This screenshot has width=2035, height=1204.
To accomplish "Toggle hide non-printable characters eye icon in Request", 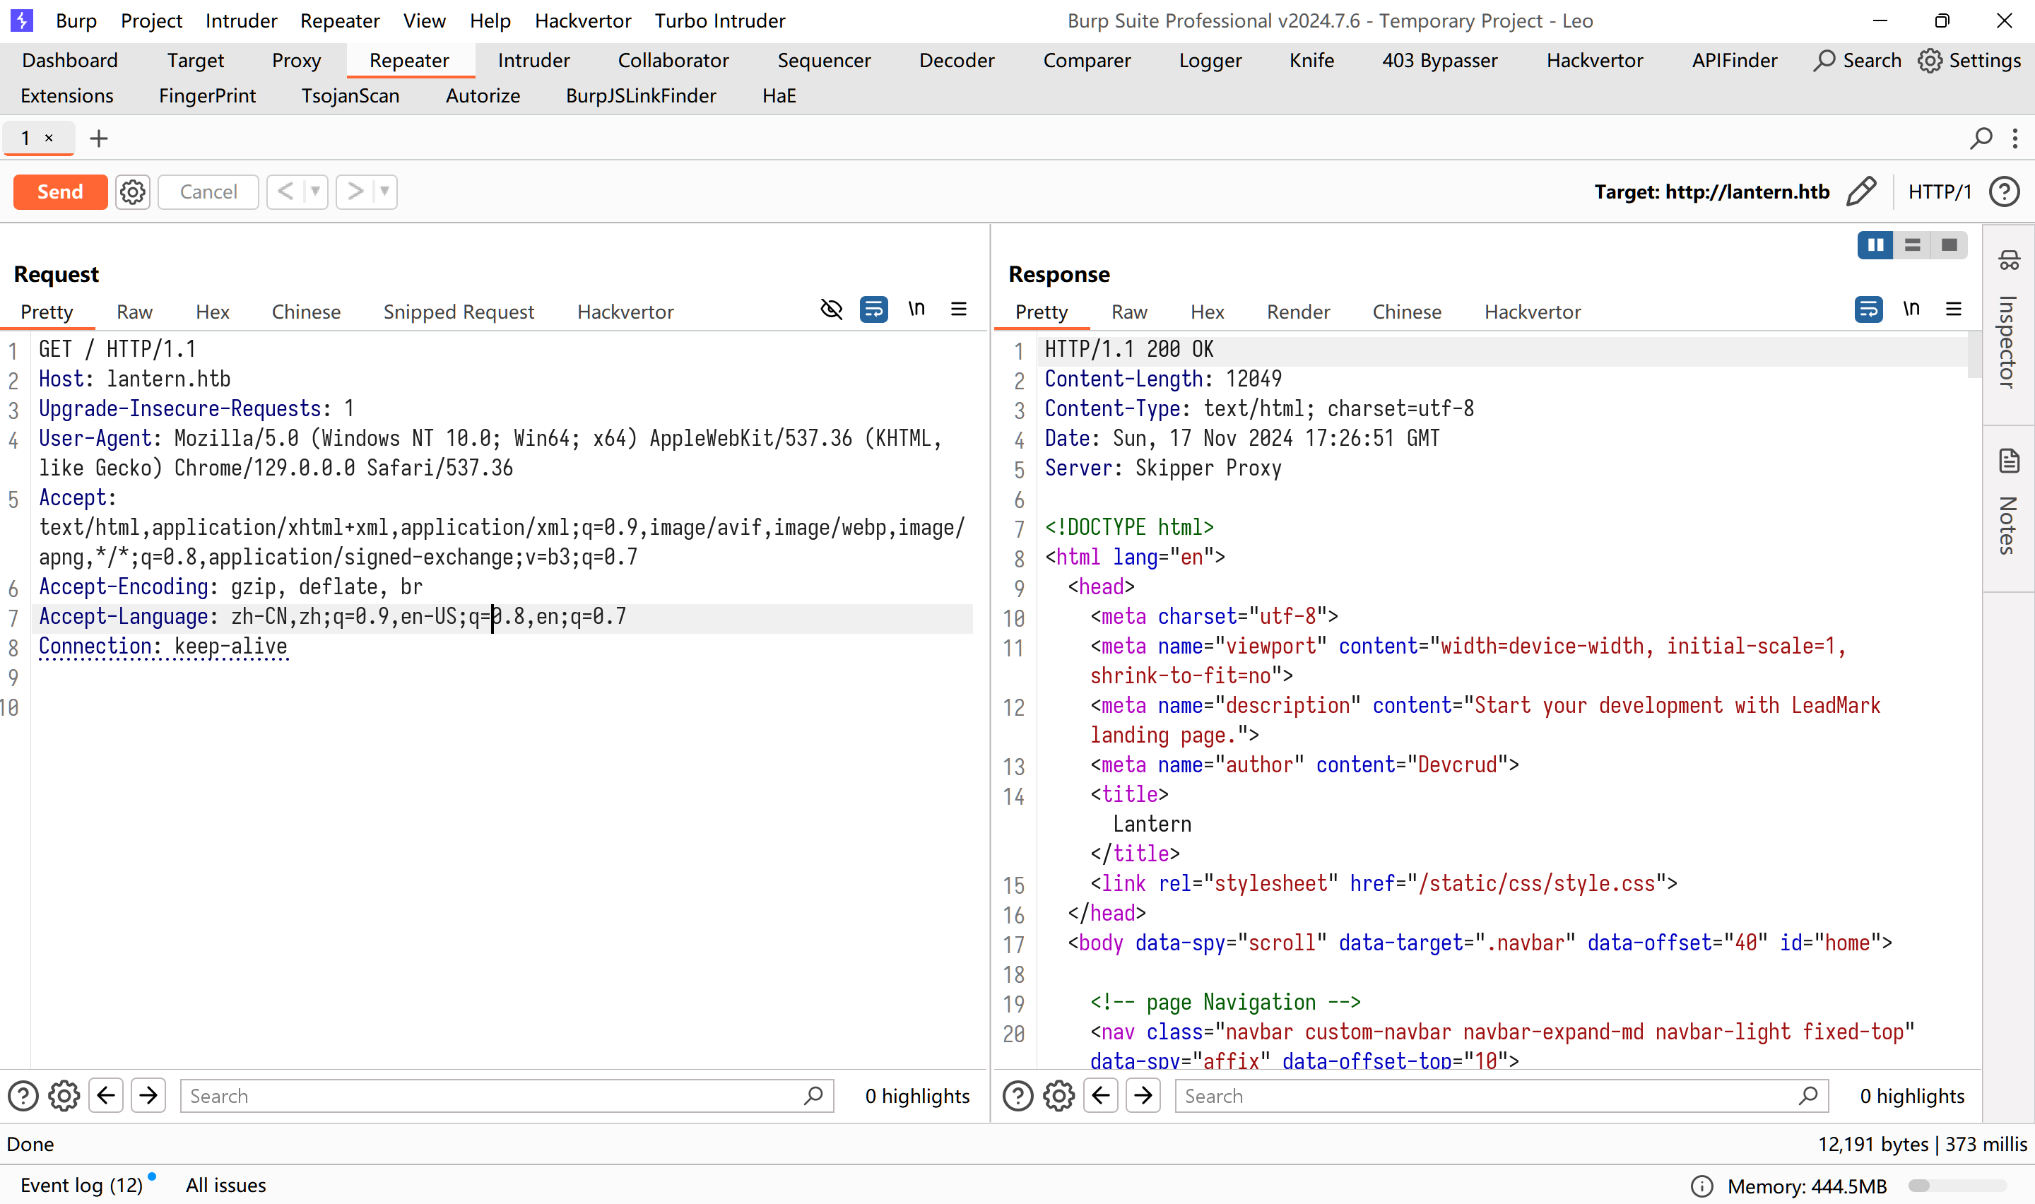I will pyautogui.click(x=832, y=309).
